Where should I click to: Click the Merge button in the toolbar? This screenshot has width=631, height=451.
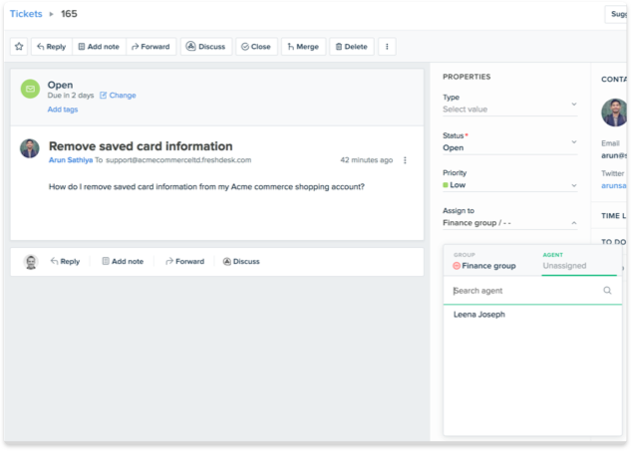[303, 47]
